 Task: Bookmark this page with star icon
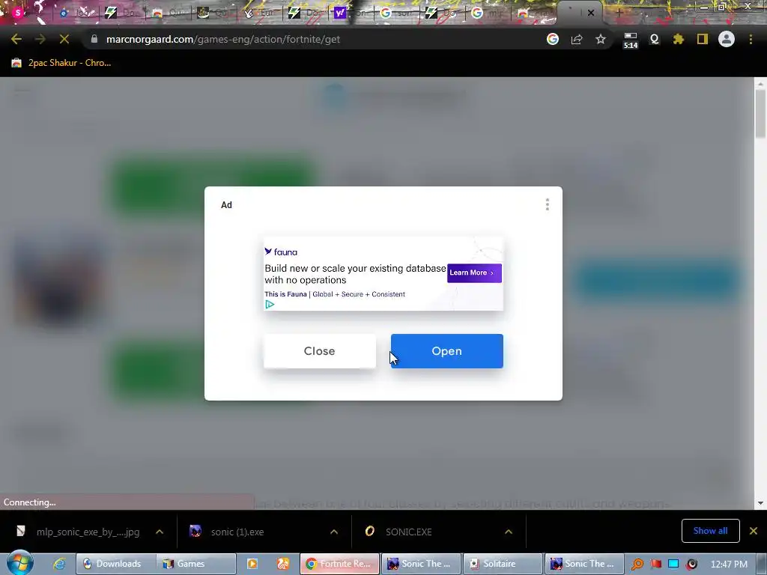coord(601,39)
